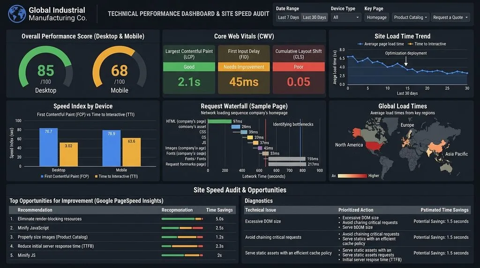Select the Mimify JS row
The width and height of the screenshot is (480, 268).
pos(122,255)
